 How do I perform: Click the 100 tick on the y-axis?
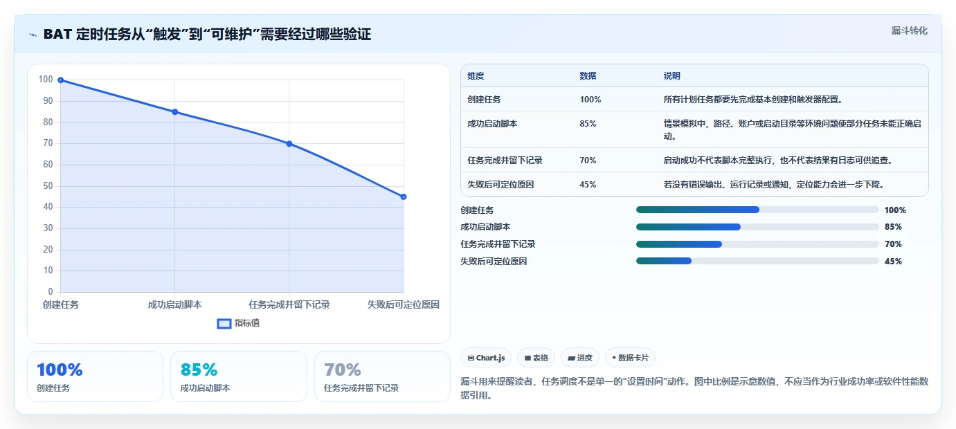click(x=46, y=80)
